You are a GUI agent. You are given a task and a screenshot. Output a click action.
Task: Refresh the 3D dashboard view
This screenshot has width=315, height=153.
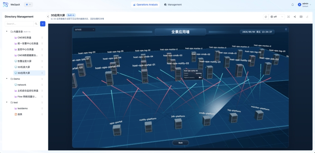point(266,17)
